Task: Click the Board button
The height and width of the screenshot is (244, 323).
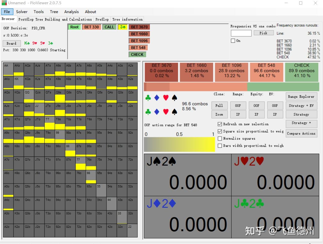Action: click(12, 43)
